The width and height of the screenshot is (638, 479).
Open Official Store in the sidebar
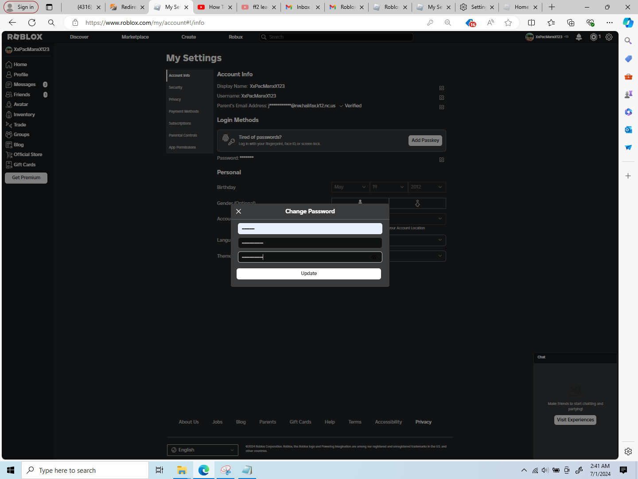click(24, 155)
